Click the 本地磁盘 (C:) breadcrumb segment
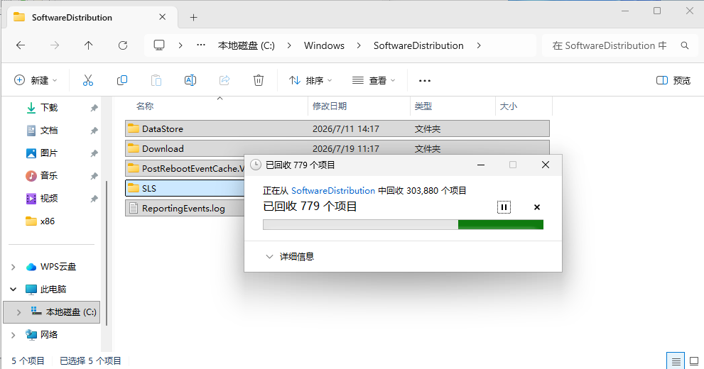The width and height of the screenshot is (704, 369). [247, 45]
